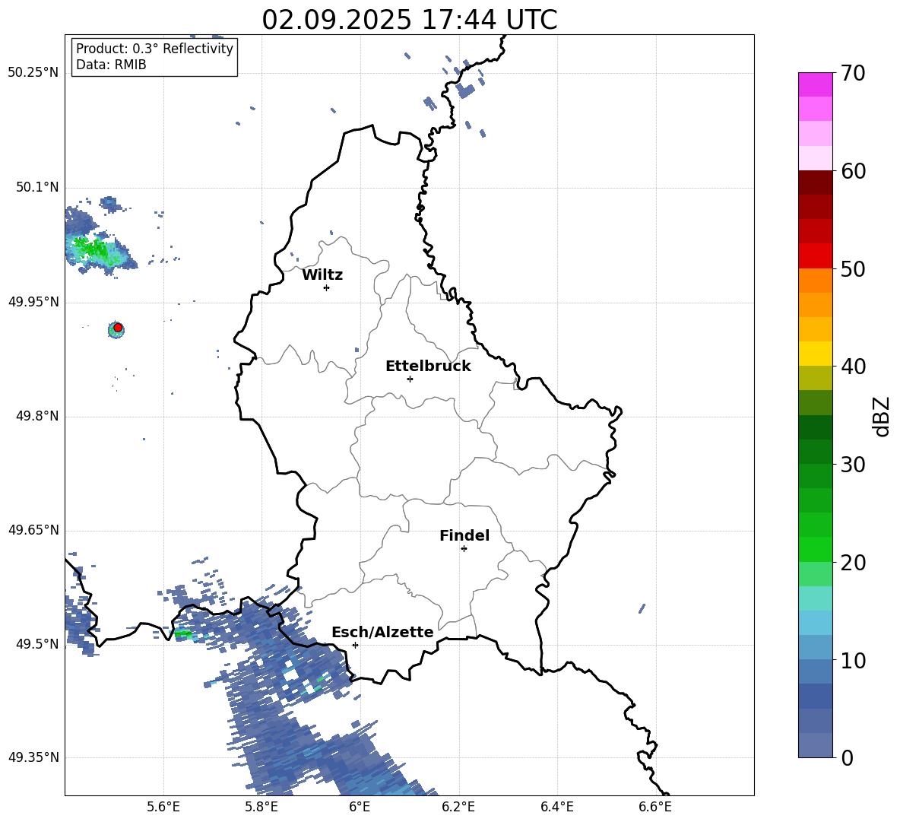
Task: Click the red dot radar marker
Action: coord(118,328)
